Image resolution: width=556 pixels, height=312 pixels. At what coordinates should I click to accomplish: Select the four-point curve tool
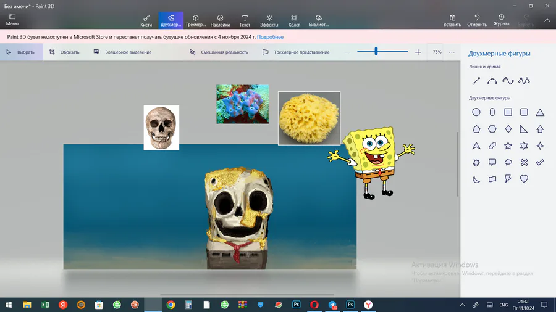(508, 81)
